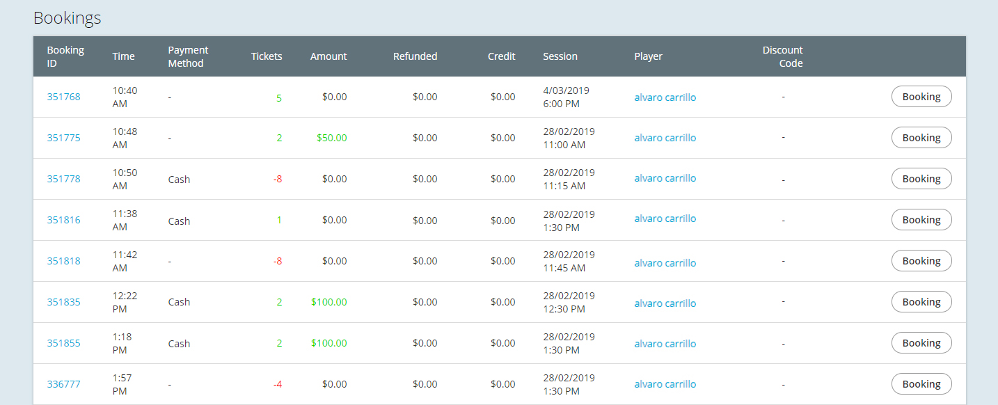Screen dimensions: 998x405
Task: Open booking ID 351816 link
Action: [x=63, y=220]
